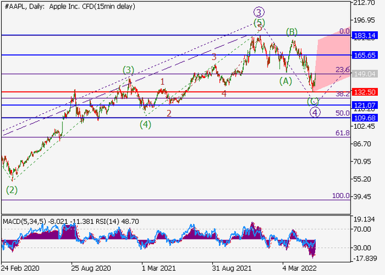Click the red subwave 4 label

(224, 93)
